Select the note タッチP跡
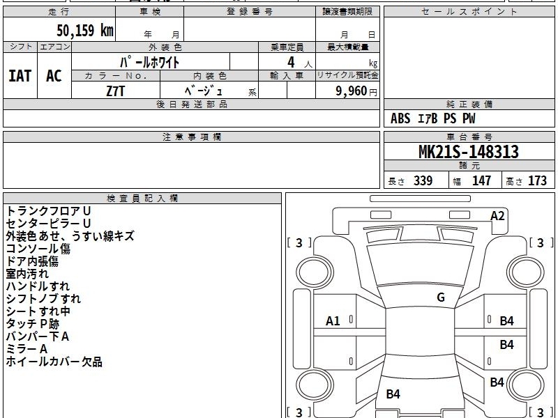 pyautogui.click(x=32, y=324)
